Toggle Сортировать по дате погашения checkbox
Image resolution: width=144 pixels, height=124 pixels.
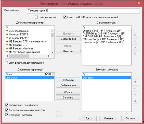pyautogui.click(x=6, y=63)
